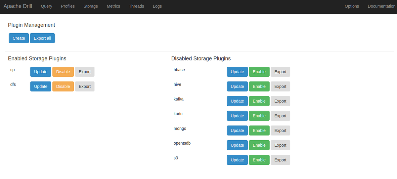
Task: Disable the dfs storage plugin
Action: tap(63, 87)
